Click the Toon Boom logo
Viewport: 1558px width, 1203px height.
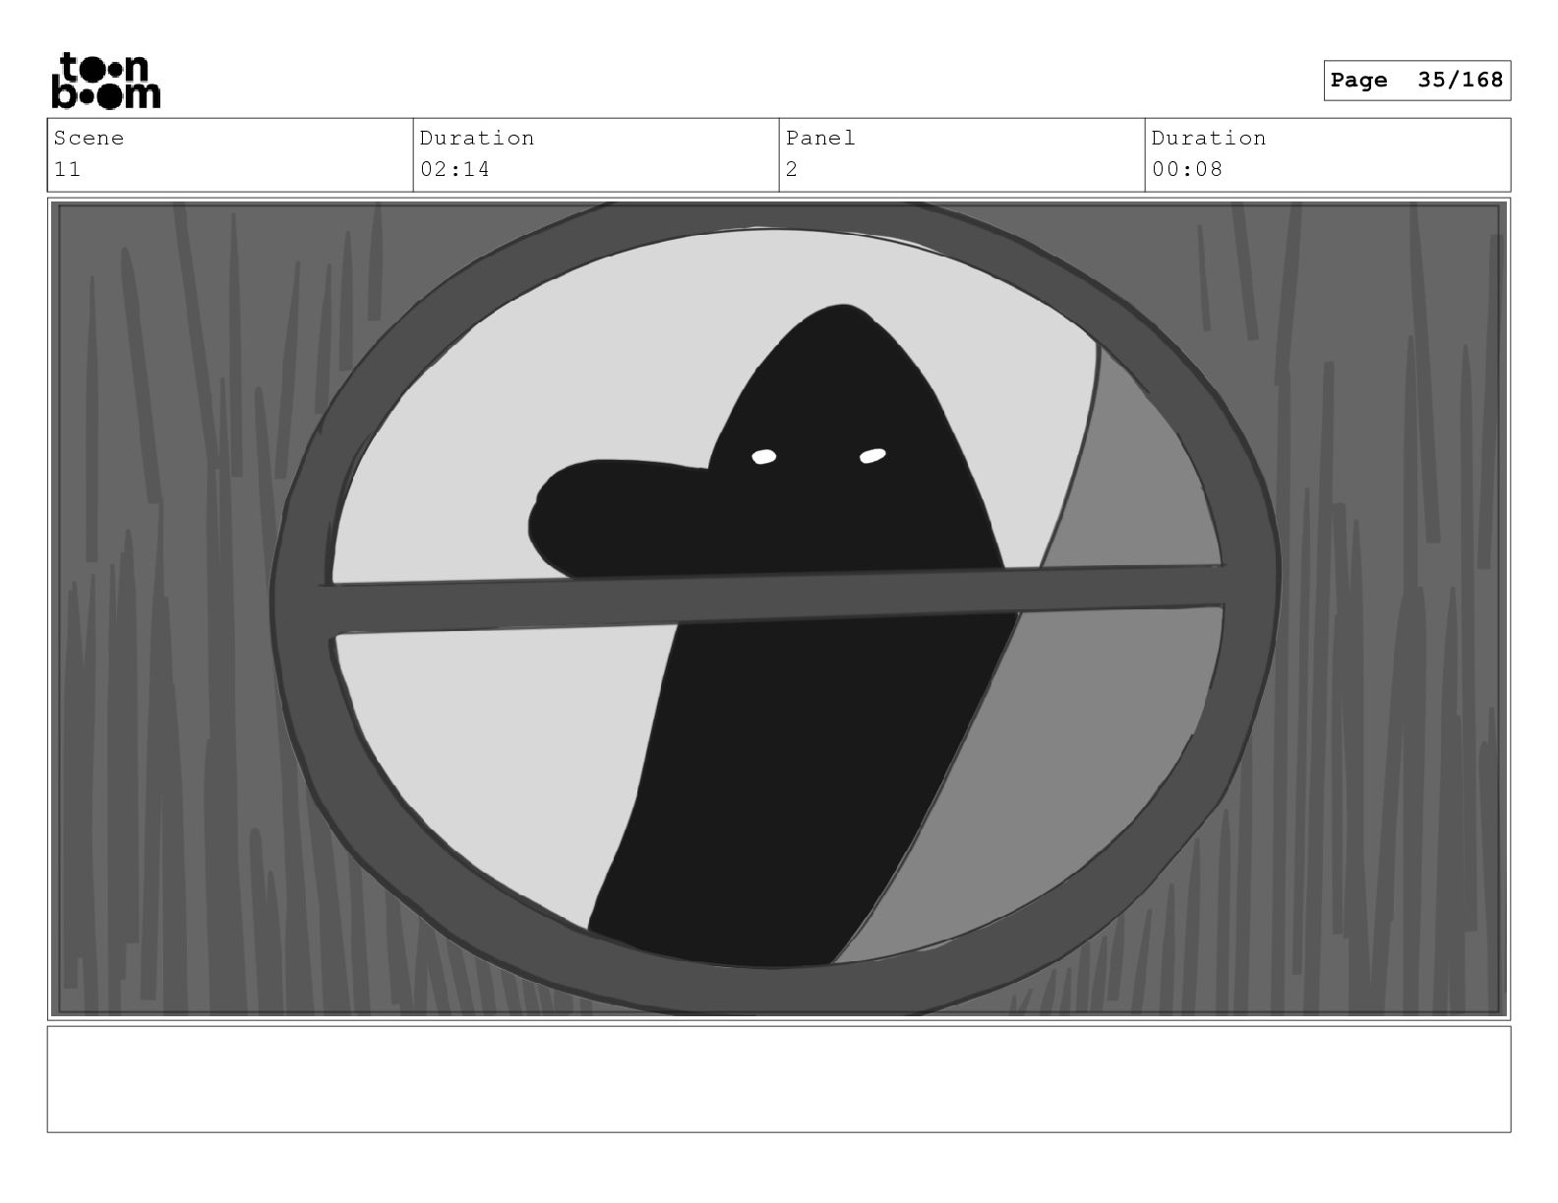pyautogui.click(x=105, y=81)
